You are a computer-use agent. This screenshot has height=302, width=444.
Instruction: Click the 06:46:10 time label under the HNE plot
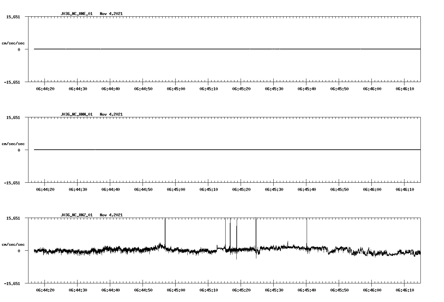pos(405,89)
